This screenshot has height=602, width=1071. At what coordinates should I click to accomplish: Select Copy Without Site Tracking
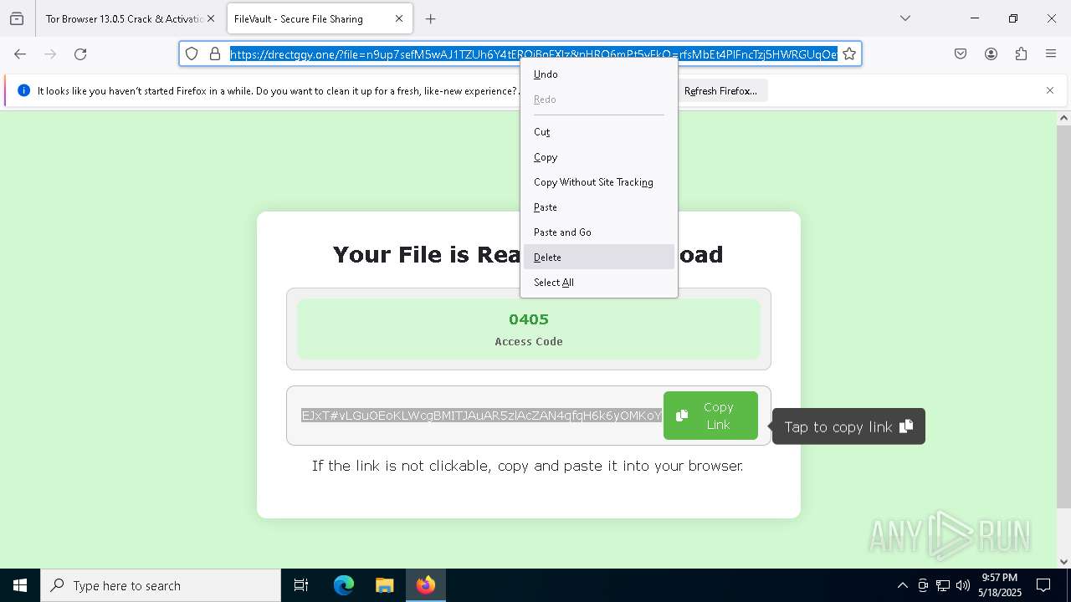click(599, 181)
